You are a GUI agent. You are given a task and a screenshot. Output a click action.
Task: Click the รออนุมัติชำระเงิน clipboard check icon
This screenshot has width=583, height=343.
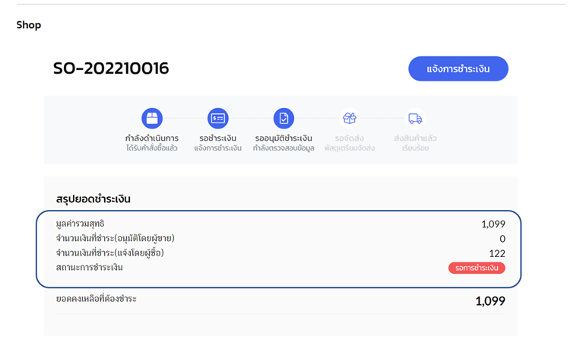pyautogui.click(x=284, y=119)
